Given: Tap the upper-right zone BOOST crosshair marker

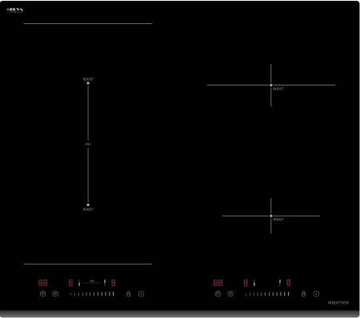Looking at the screenshot, I should point(271,85).
